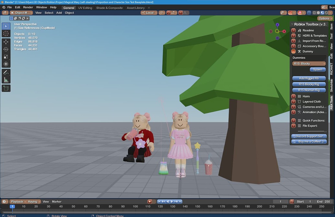Click the current frame number field
Viewport: 335px width, 217px height.
tap(280, 201)
